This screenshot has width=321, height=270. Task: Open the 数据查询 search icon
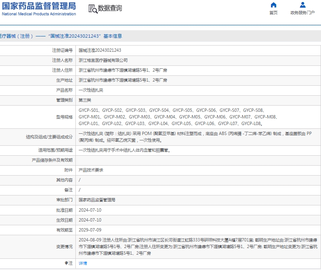click(x=93, y=9)
